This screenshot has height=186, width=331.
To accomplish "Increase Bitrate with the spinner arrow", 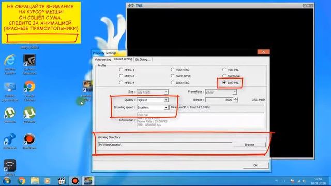I will pyautogui.click(x=236, y=99).
